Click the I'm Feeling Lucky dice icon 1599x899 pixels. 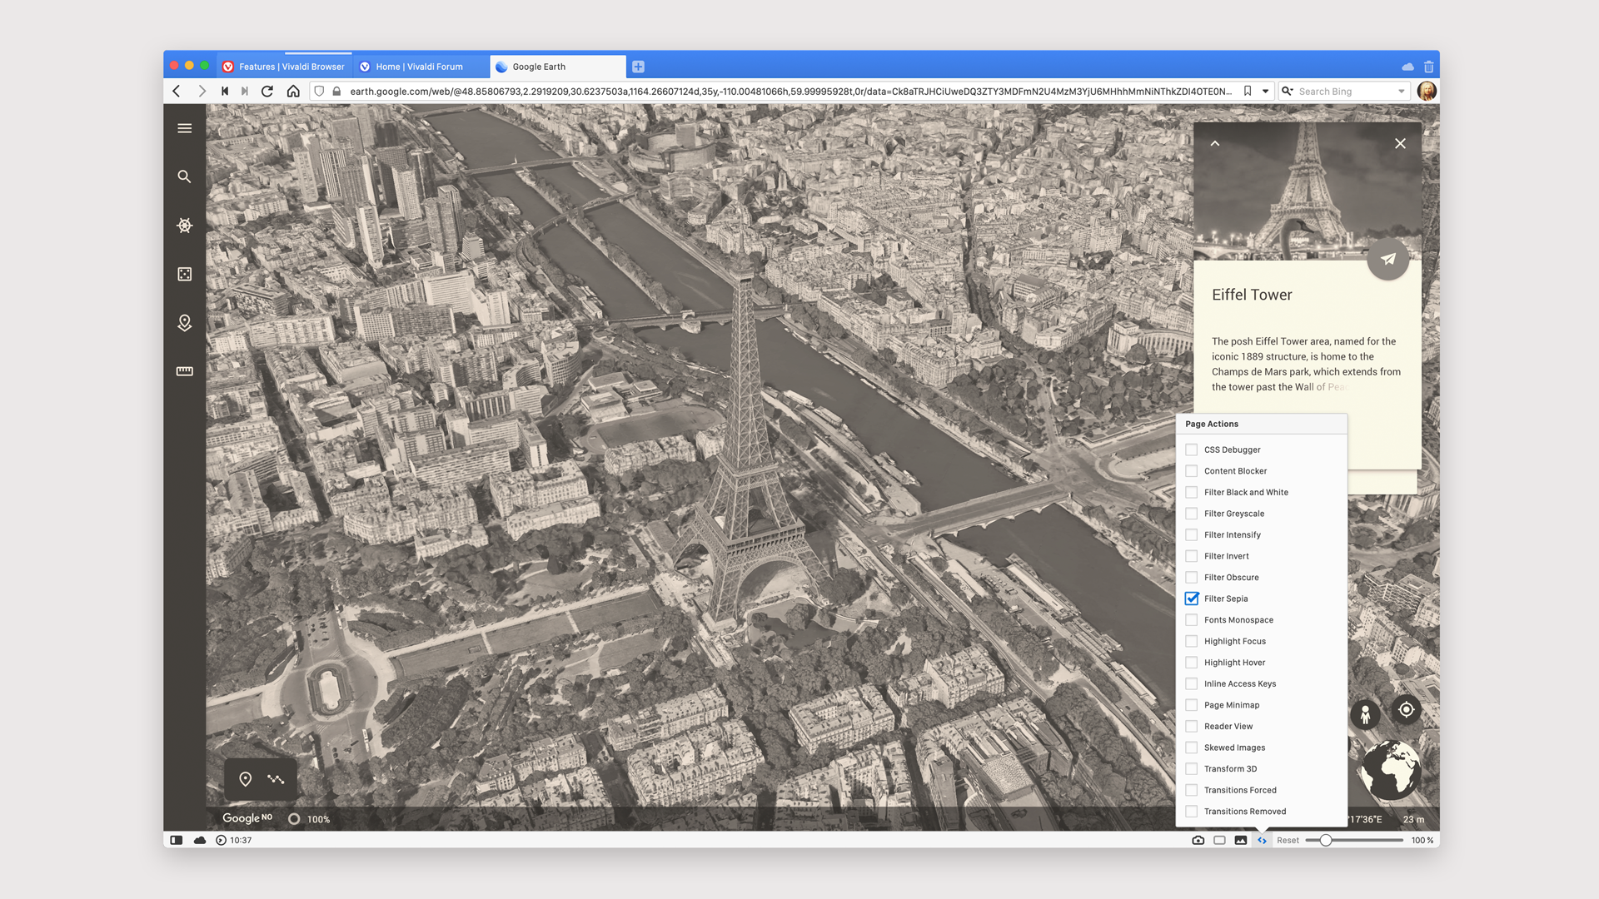coord(184,274)
